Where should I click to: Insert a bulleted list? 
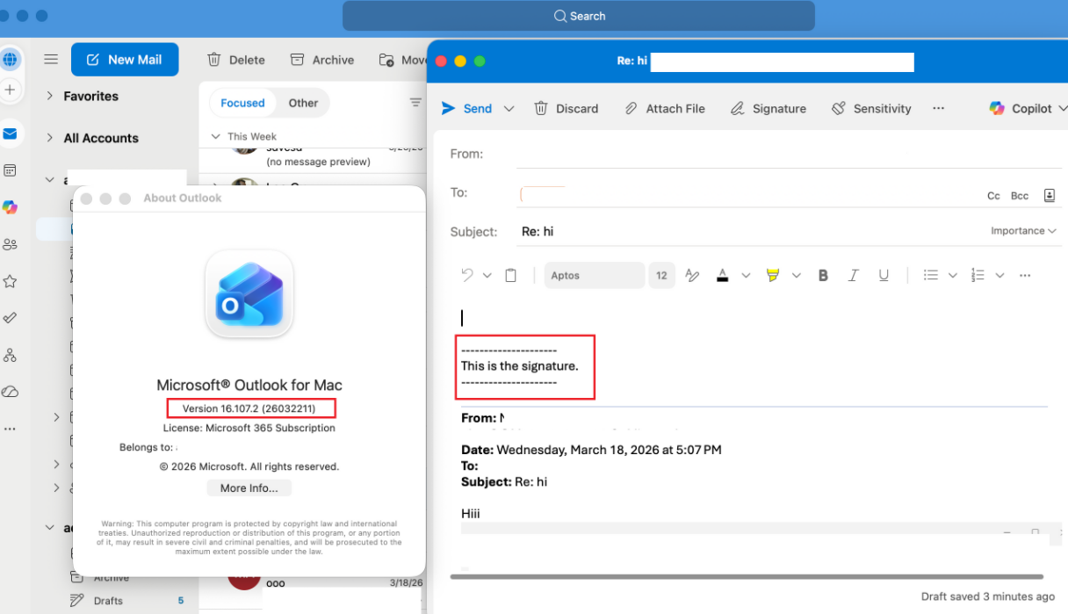point(931,275)
